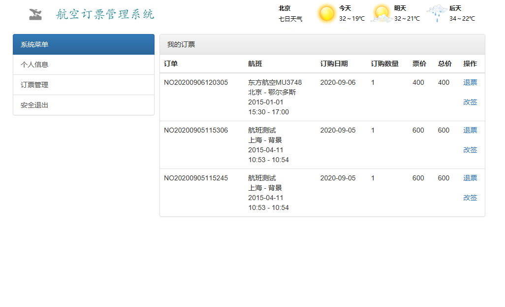Click the airplane logo icon
Viewport: 505px width, 307px height.
[x=35, y=14]
